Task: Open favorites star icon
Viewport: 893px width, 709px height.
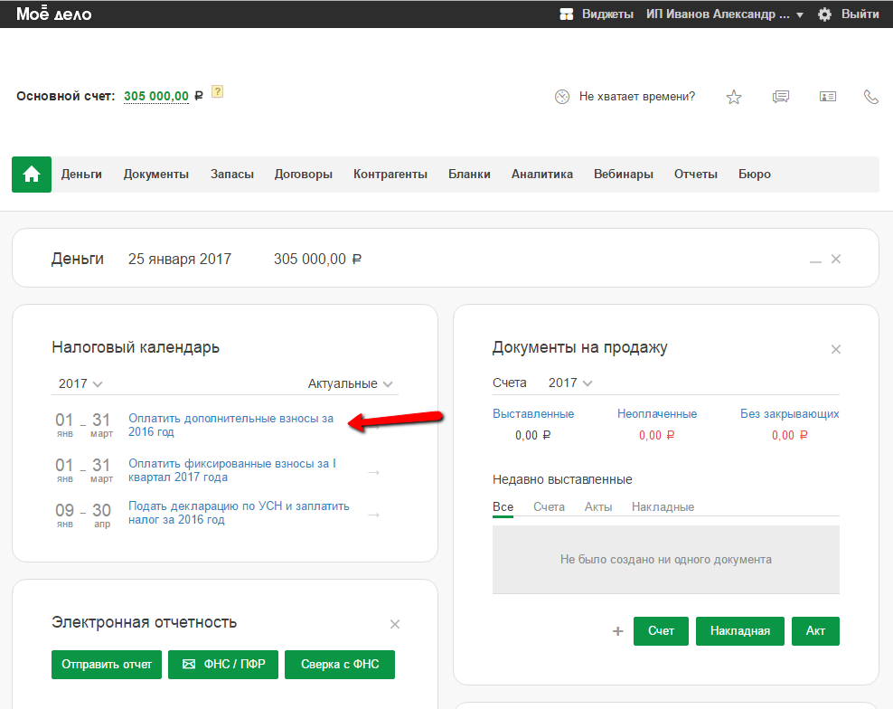Action: click(x=734, y=97)
